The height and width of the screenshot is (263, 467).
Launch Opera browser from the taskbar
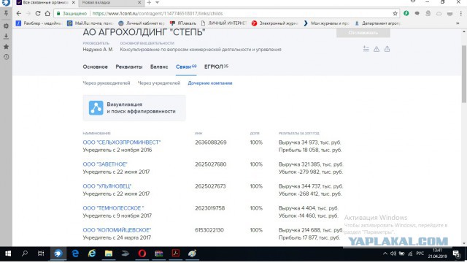(x=142, y=254)
